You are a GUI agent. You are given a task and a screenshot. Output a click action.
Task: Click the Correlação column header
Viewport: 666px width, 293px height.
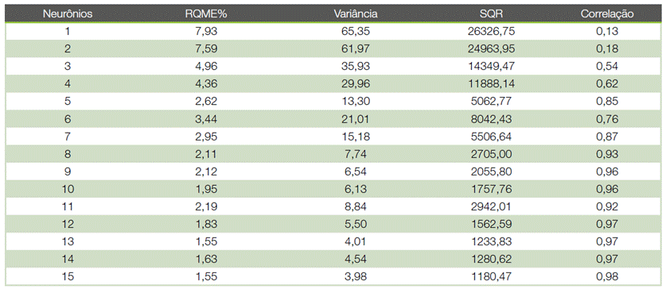(607, 13)
